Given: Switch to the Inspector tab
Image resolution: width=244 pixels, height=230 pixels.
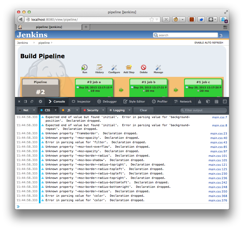Looking at the screenshot, I should point(81,101).
